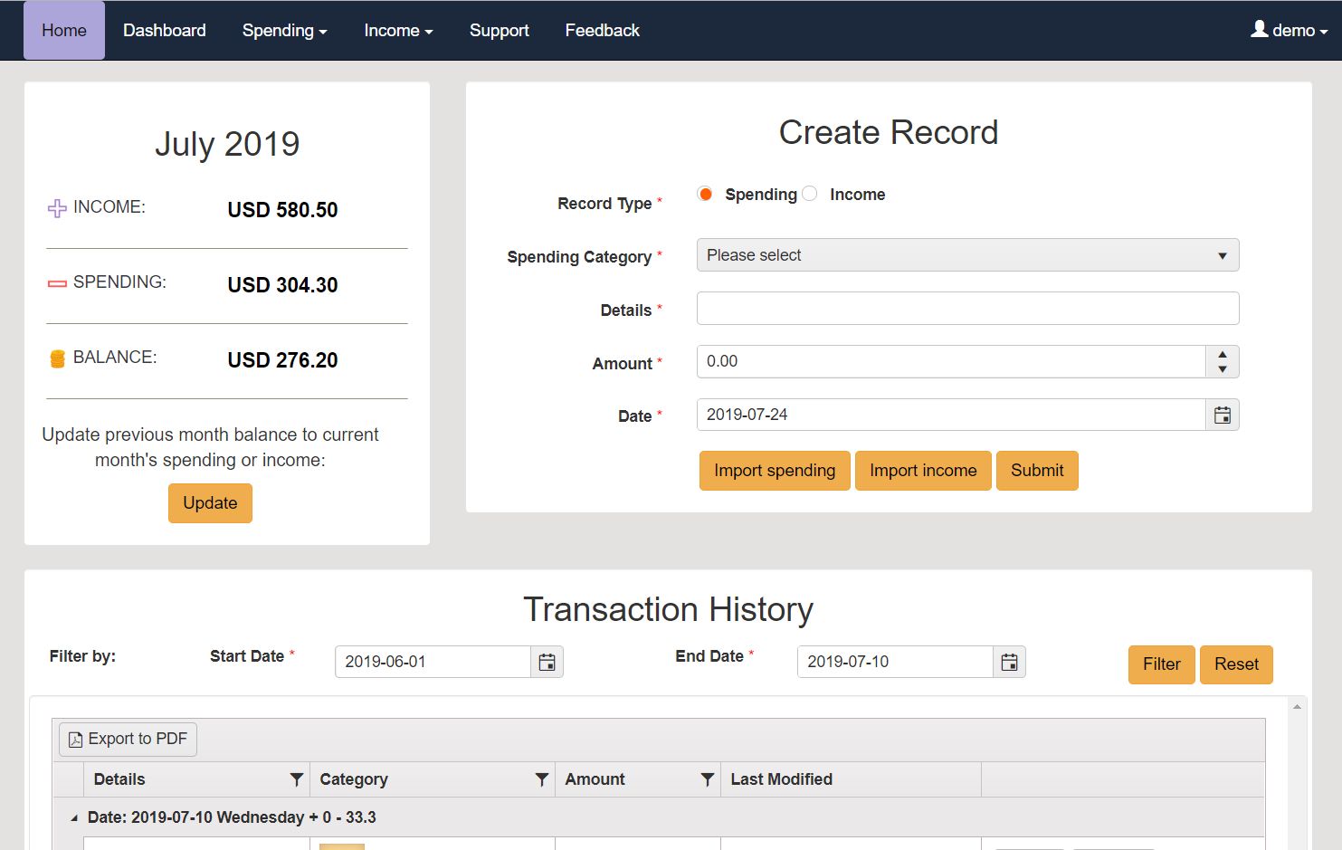Viewport: 1342px width, 850px height.
Task: Click into the Details text field
Action: point(966,309)
